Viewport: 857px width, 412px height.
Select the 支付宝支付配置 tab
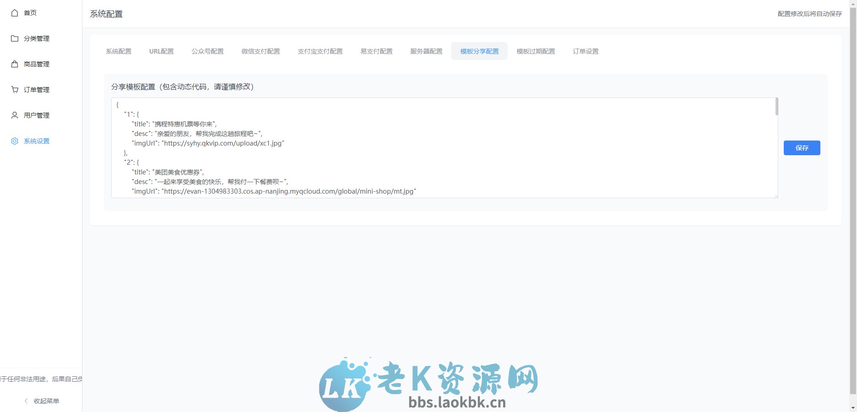point(320,51)
